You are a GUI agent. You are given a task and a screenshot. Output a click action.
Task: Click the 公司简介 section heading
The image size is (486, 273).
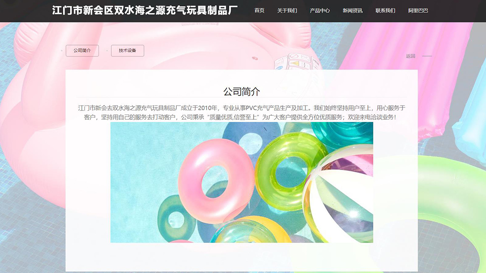(x=242, y=91)
